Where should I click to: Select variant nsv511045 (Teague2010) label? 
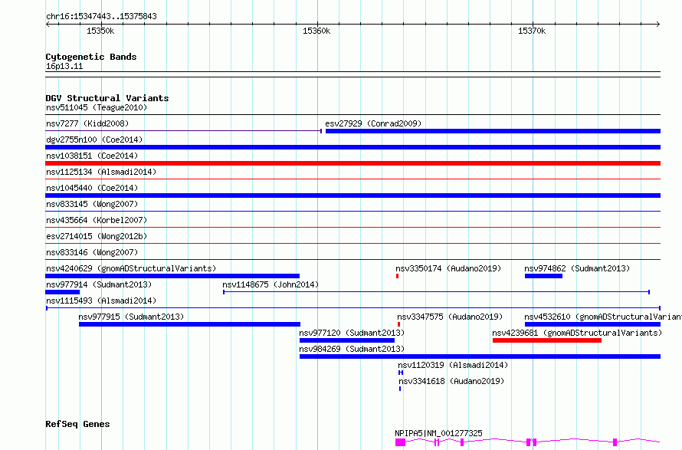[x=97, y=107]
